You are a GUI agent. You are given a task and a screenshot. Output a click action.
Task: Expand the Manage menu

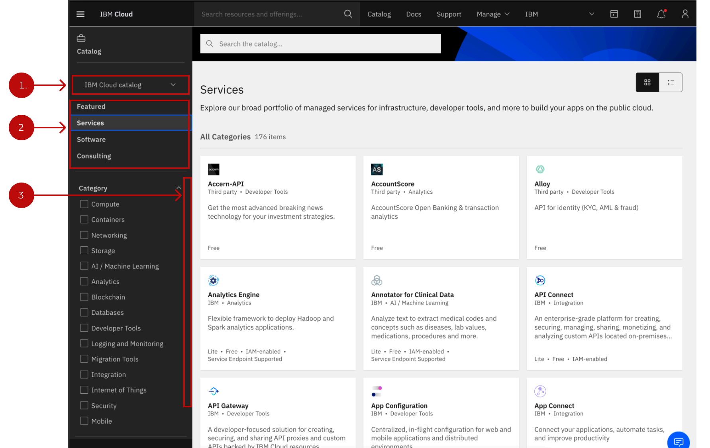[493, 14]
